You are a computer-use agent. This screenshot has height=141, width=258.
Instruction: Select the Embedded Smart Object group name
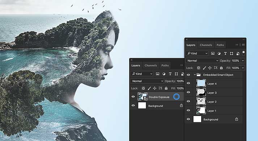(218, 75)
